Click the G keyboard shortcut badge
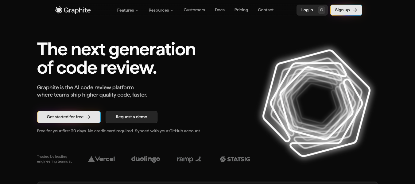The height and width of the screenshot is (184, 415). click(x=321, y=10)
